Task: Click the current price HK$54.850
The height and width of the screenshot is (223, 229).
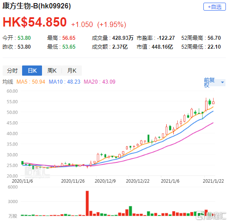Action: point(34,22)
